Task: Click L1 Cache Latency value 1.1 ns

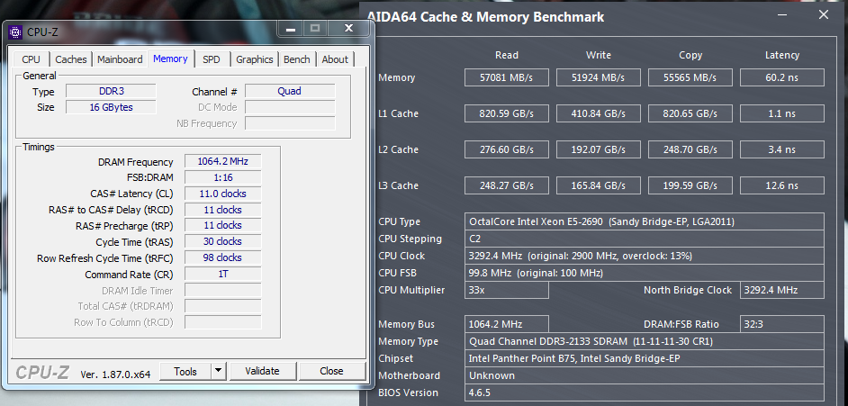Action: pos(782,113)
